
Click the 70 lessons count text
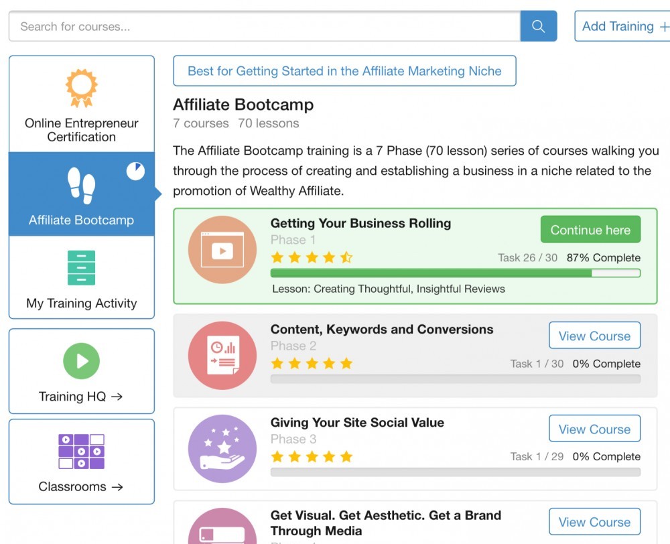pyautogui.click(x=269, y=123)
